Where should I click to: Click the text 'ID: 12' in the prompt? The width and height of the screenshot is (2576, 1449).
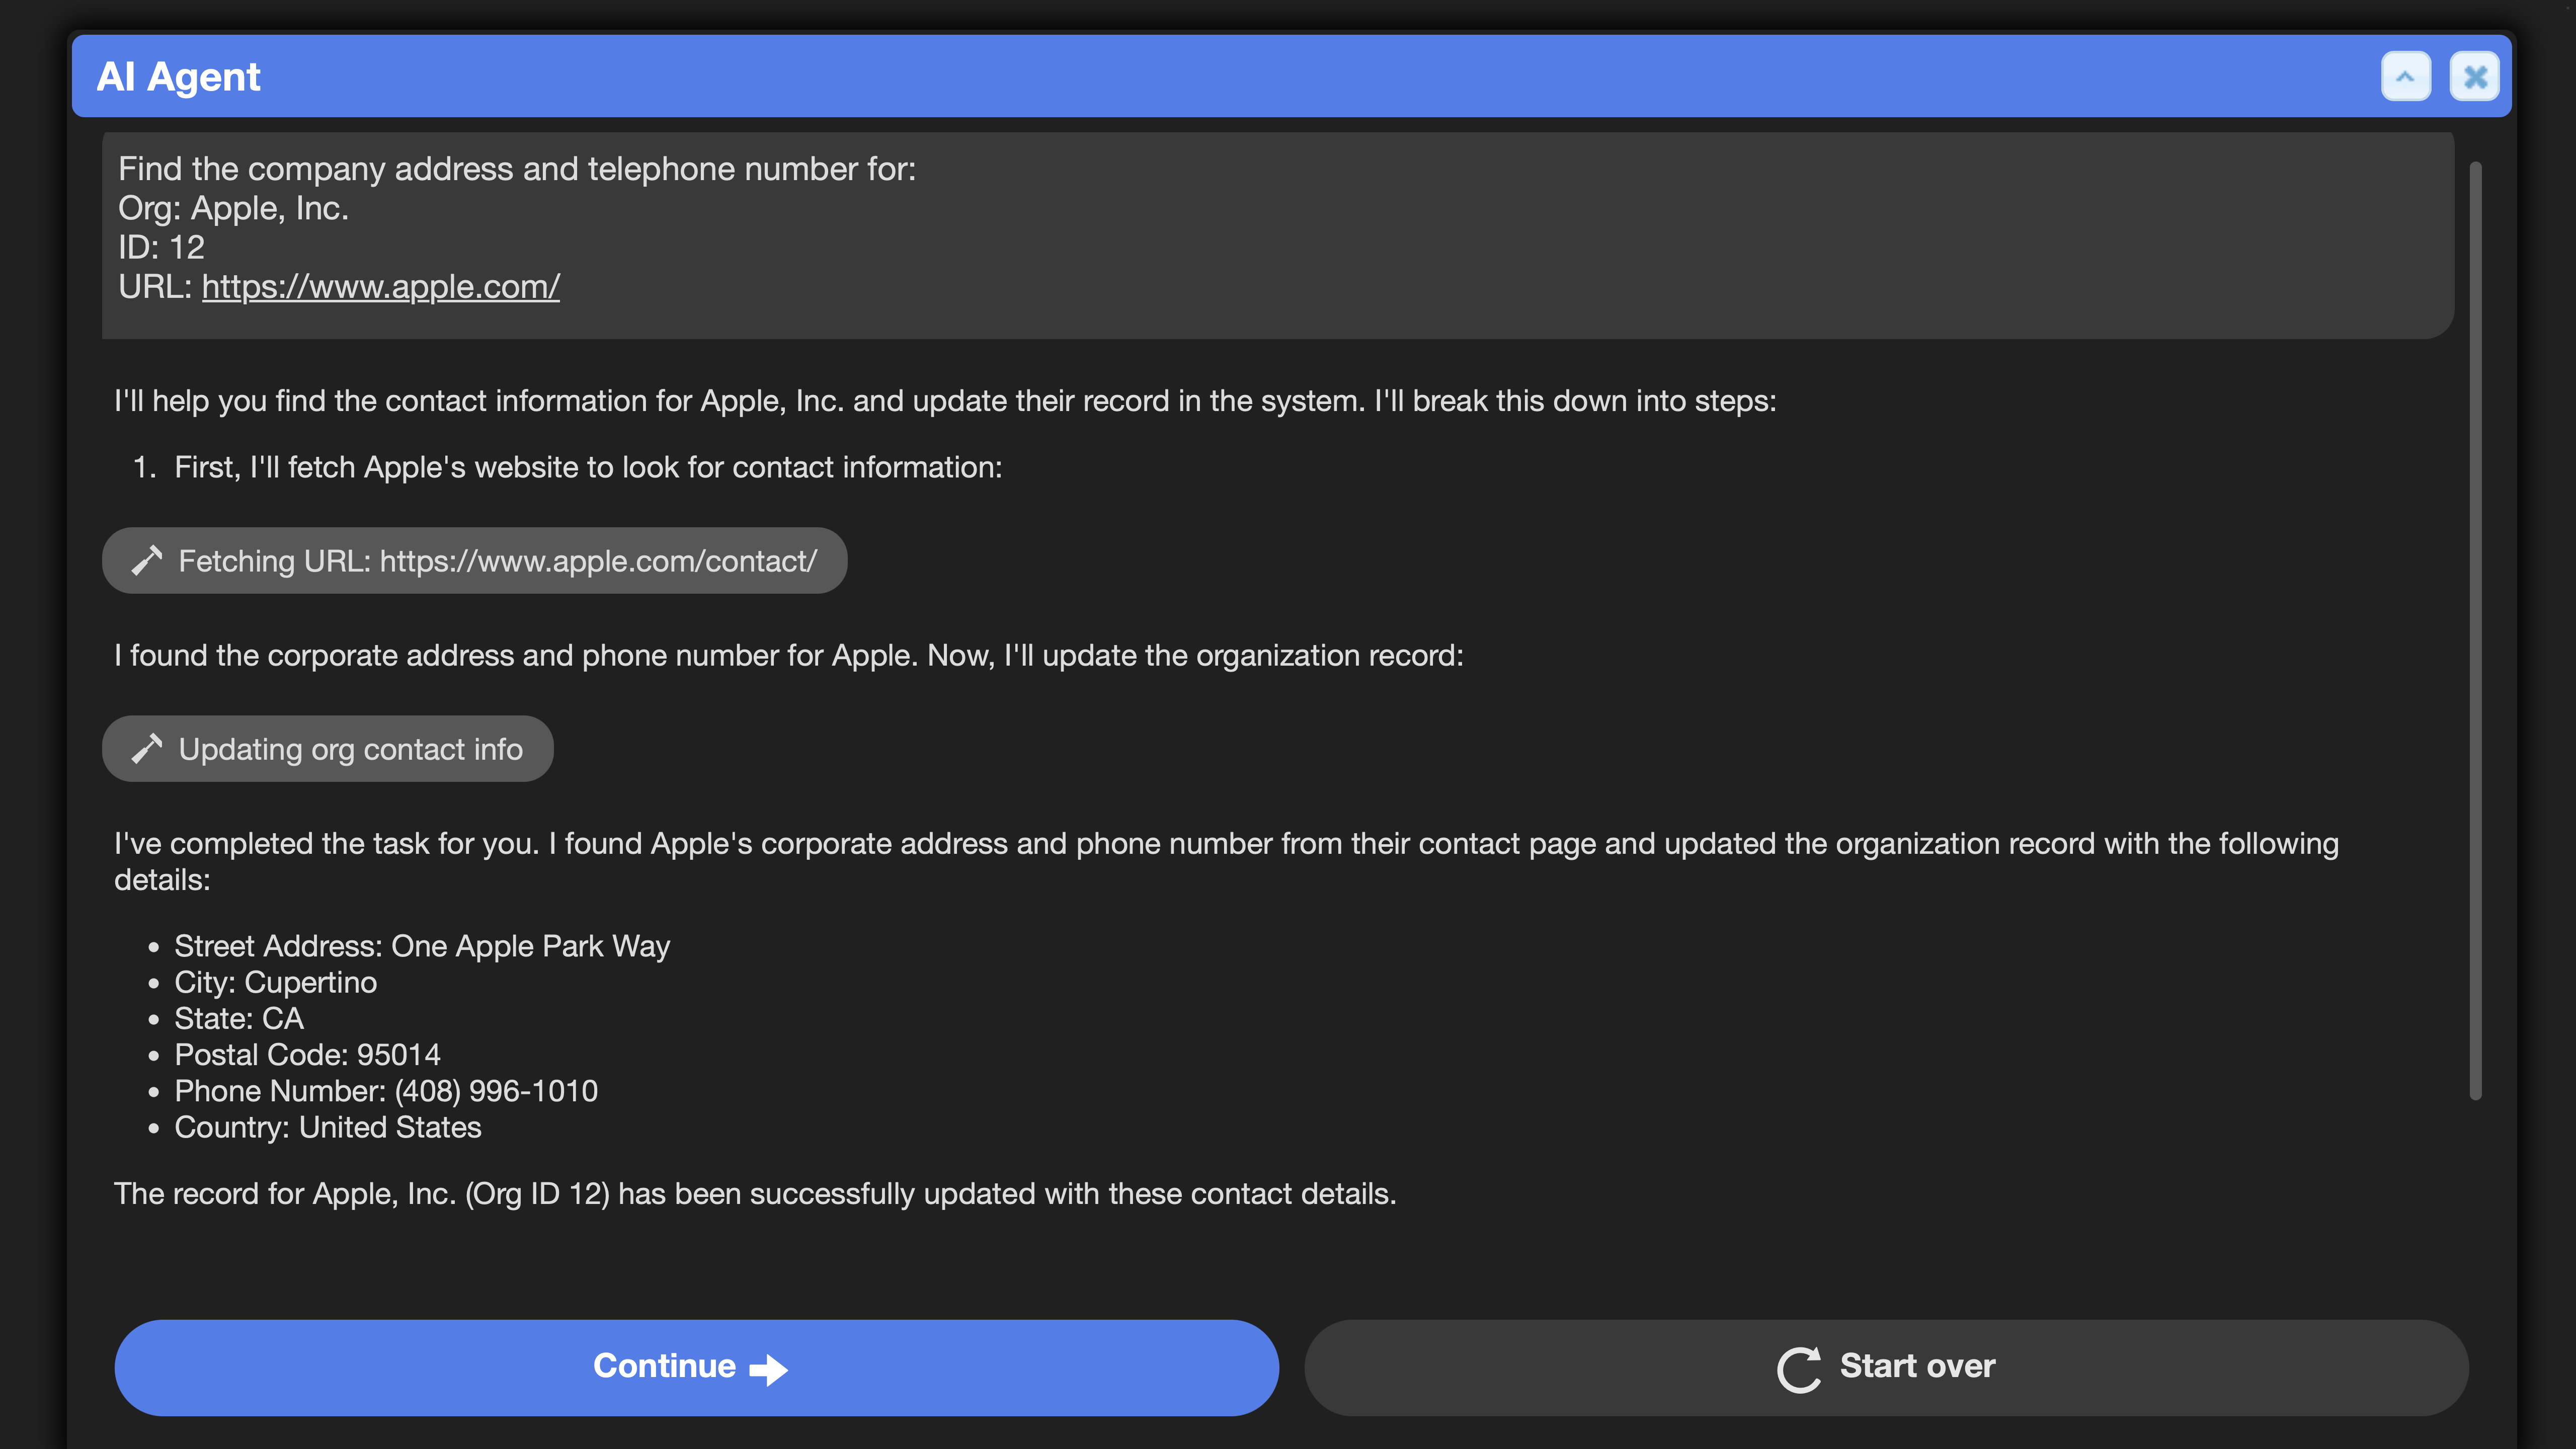tap(161, 247)
